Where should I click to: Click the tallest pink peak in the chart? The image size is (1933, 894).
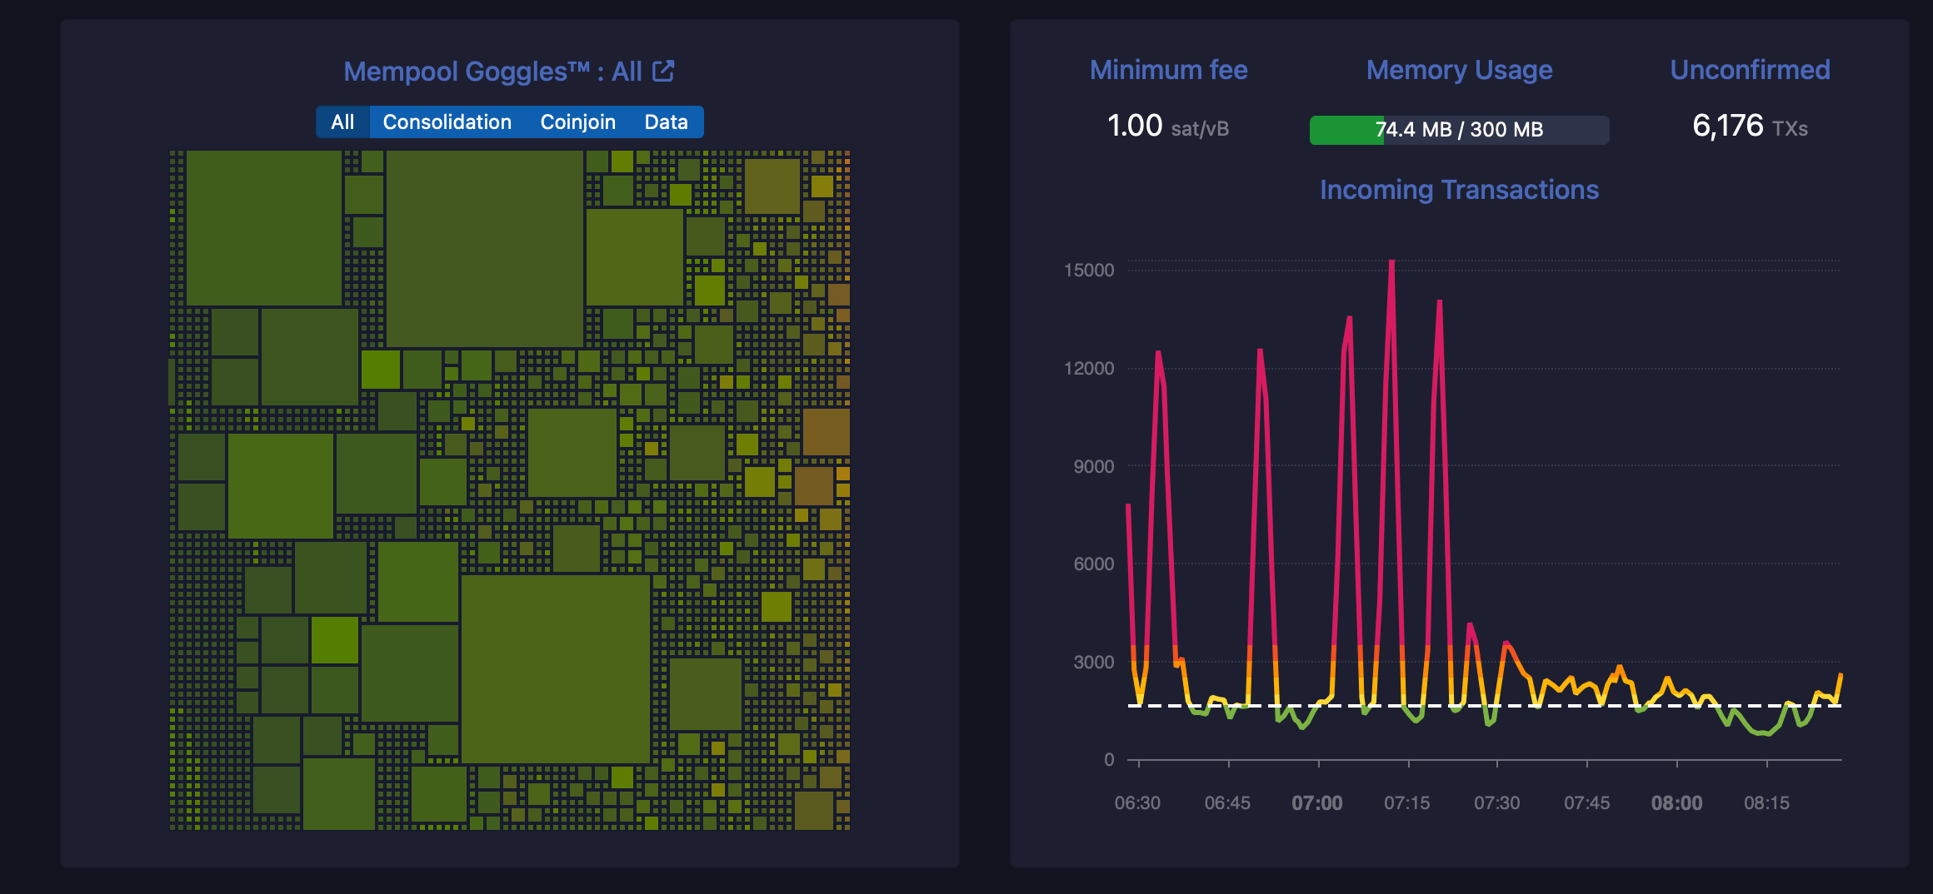pos(1391,266)
